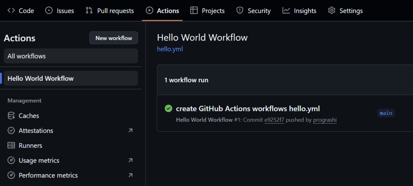Click commit hash e9252f7
This screenshot has width=413, height=186.
pyautogui.click(x=274, y=120)
